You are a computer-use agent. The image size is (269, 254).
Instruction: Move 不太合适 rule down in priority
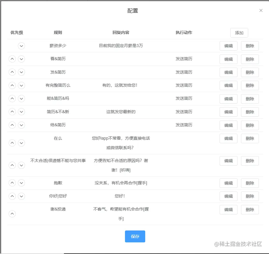pos(21,165)
